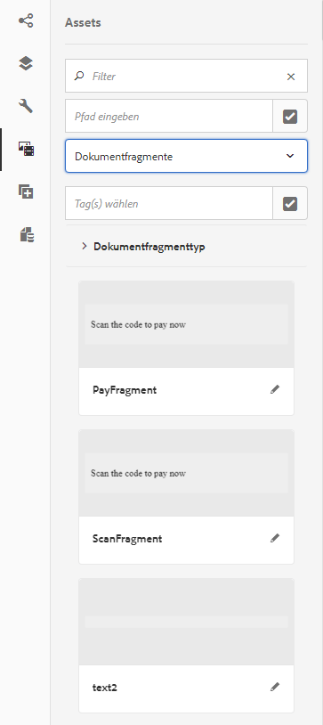Click the search magnifier icon in Filter

(x=79, y=76)
